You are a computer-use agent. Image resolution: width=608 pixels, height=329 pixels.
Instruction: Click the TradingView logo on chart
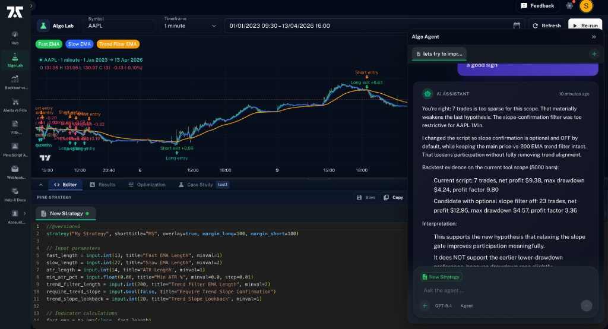[x=45, y=158]
